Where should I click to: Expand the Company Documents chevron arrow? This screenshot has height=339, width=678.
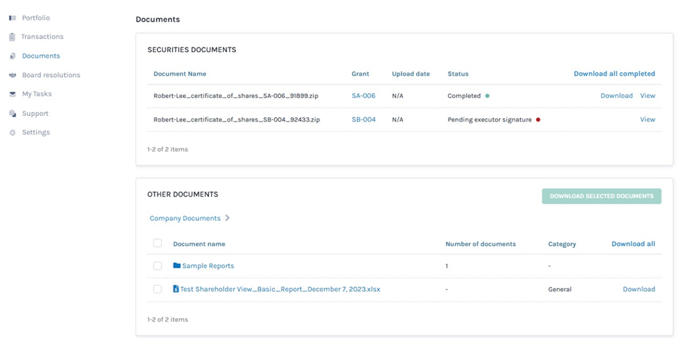[228, 218]
